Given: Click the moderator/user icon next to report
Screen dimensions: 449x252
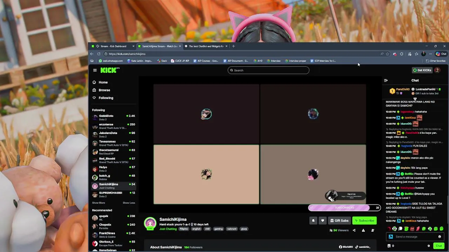Looking at the screenshot, I should tap(373, 230).
